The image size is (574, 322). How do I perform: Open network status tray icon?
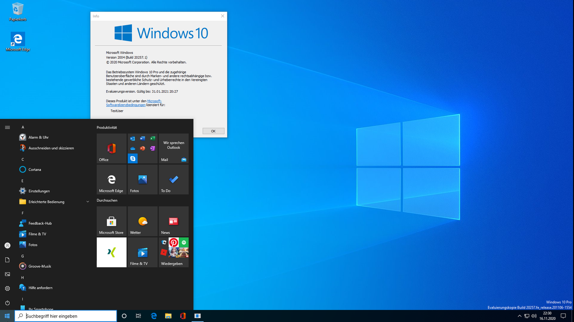pyautogui.click(x=527, y=316)
